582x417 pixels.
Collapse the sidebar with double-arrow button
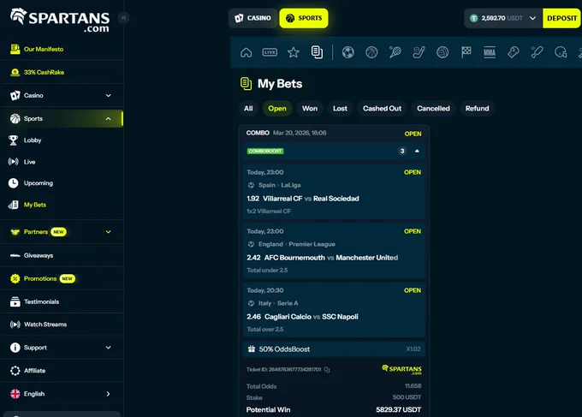pyautogui.click(x=123, y=17)
